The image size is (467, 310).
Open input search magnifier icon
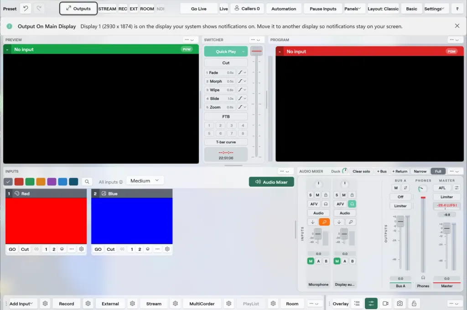pyautogui.click(x=87, y=182)
